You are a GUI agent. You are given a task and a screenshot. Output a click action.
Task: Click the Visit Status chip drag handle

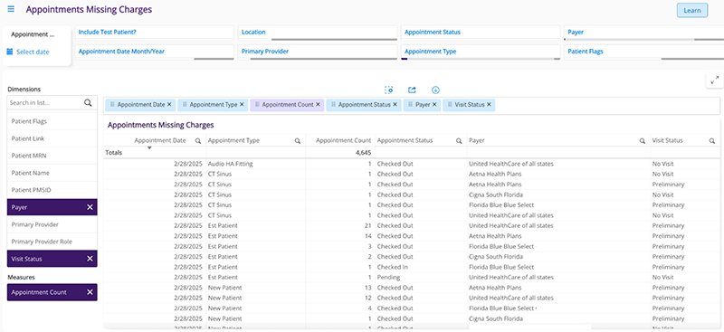point(450,105)
